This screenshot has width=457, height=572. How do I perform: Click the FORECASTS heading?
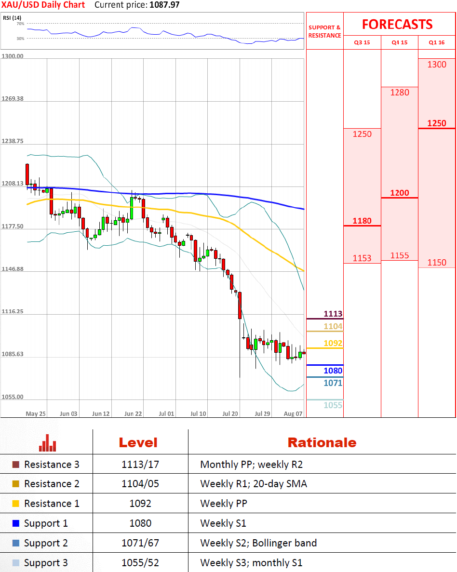pos(397,25)
